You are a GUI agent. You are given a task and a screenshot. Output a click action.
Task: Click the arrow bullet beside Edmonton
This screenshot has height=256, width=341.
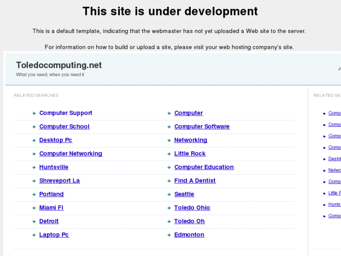[x=169, y=235]
